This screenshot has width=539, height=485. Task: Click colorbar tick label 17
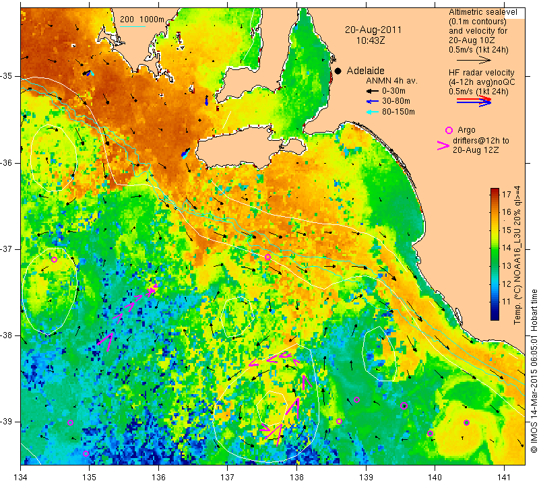pos(507,194)
